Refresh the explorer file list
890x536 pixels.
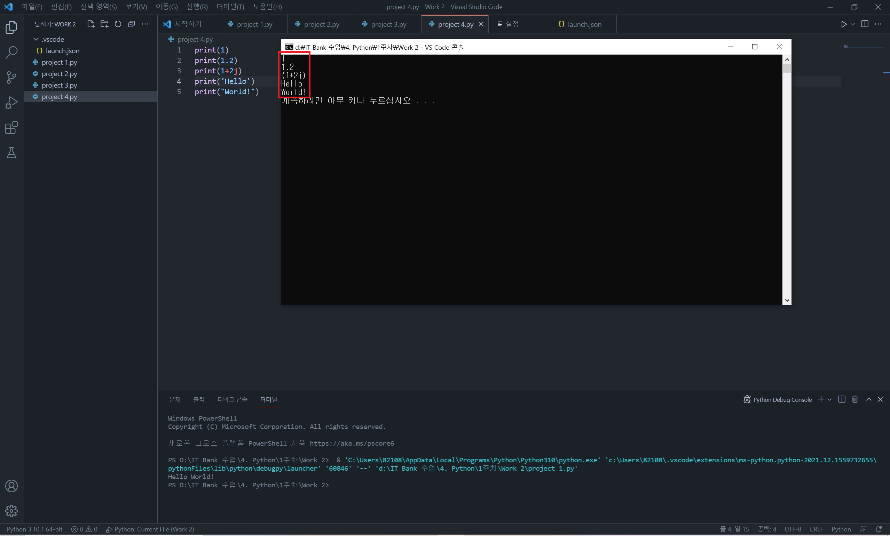[118, 24]
